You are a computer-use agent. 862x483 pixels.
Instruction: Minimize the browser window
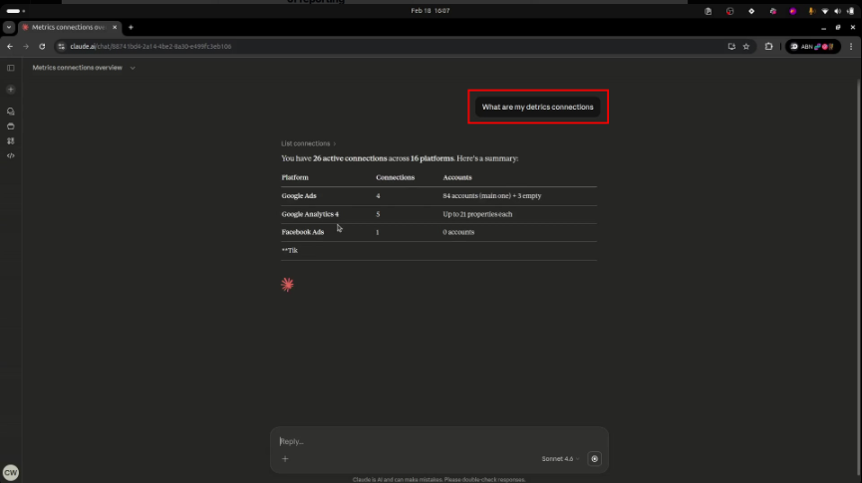[x=823, y=27]
